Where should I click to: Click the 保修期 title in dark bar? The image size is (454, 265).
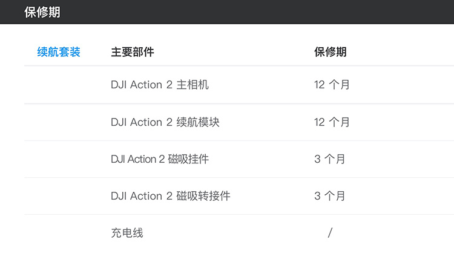(42, 12)
